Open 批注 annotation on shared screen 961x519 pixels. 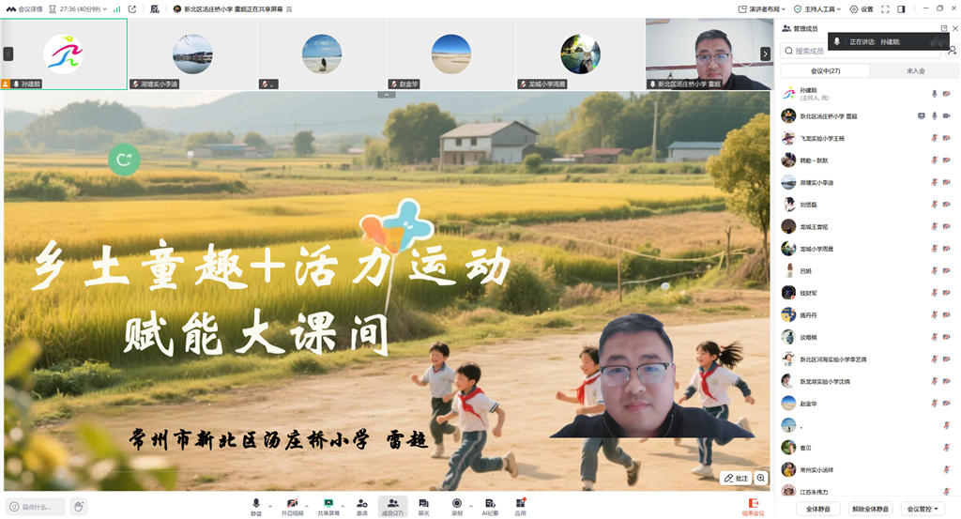click(x=736, y=478)
